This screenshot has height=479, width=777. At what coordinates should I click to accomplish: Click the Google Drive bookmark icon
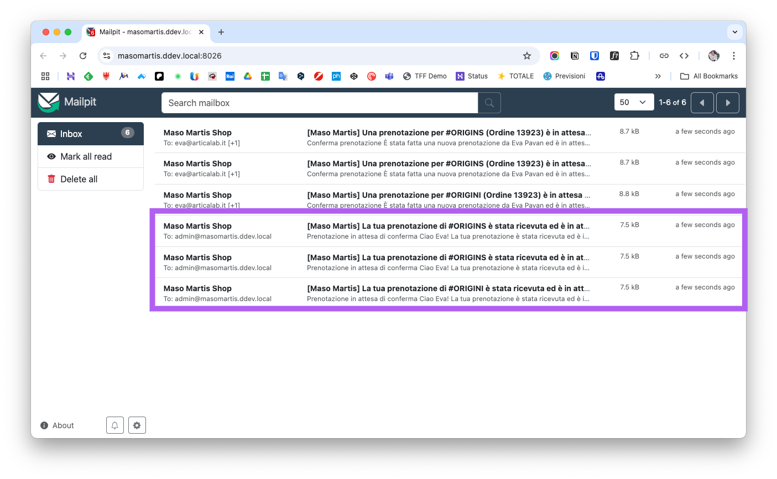pyautogui.click(x=248, y=76)
